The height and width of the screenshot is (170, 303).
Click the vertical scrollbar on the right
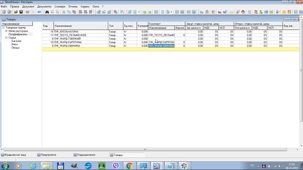(301, 70)
